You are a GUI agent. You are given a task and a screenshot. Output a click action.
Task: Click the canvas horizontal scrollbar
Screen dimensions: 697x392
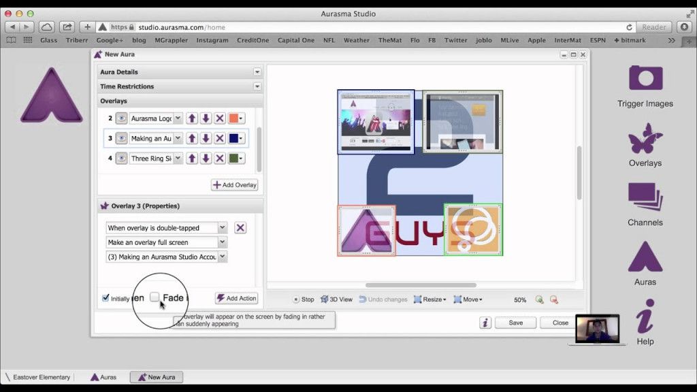coord(421,285)
